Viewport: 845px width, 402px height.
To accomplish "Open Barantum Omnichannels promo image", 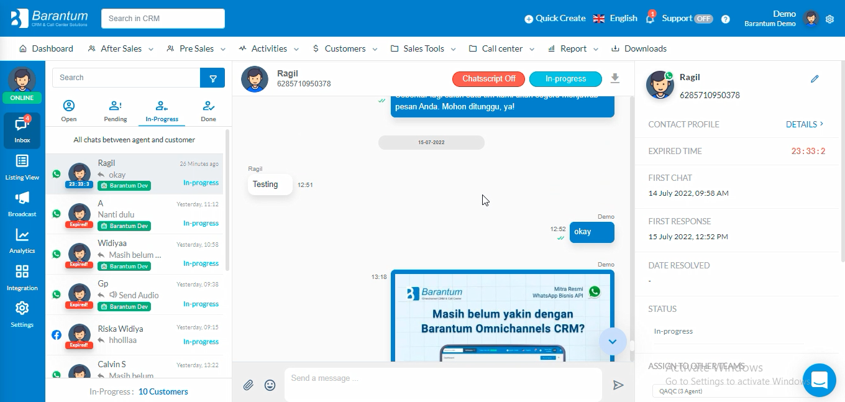I will 503,316.
